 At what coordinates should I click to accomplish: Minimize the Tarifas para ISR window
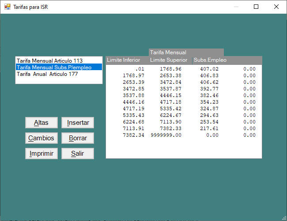click(236, 7)
